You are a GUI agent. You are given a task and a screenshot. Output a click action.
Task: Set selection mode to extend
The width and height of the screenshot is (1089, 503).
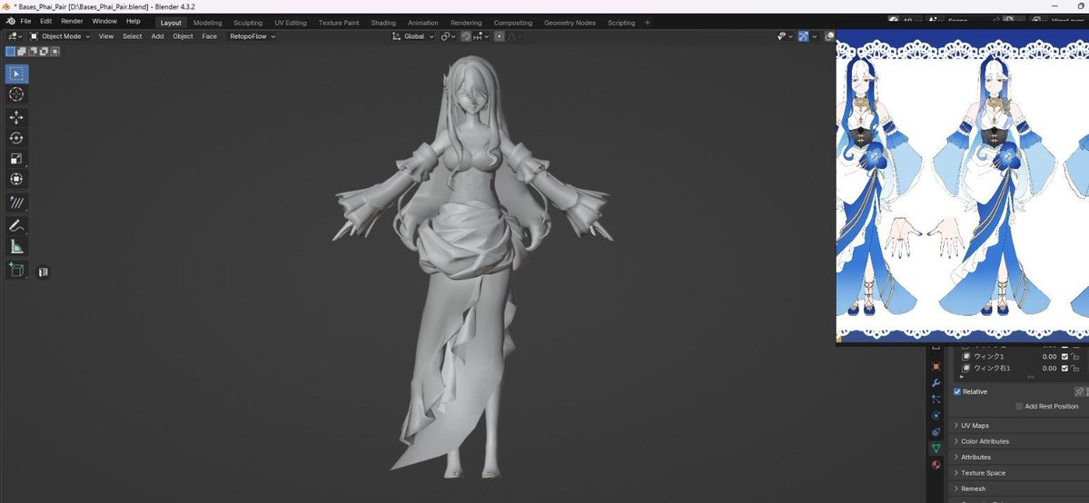point(22,51)
